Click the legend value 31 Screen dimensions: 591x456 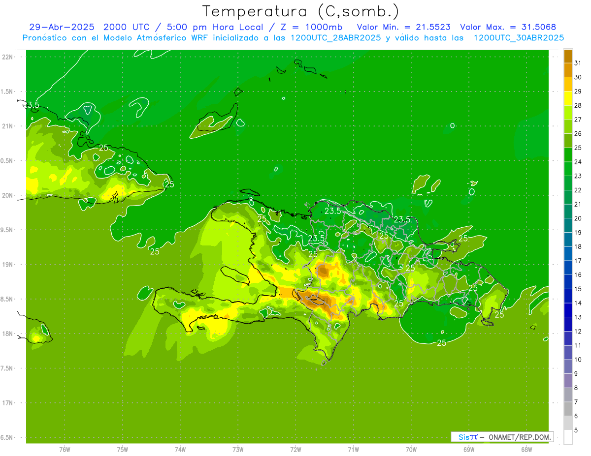pos(578,63)
